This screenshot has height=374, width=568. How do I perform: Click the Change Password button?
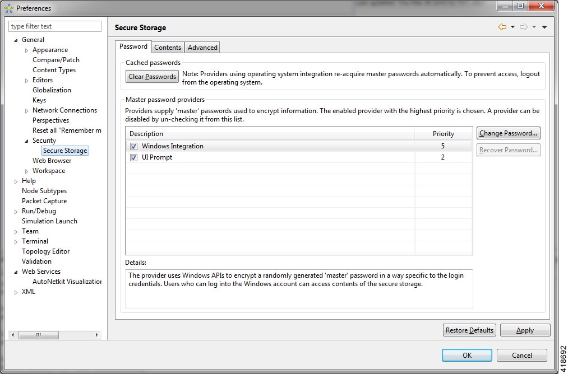tap(508, 133)
